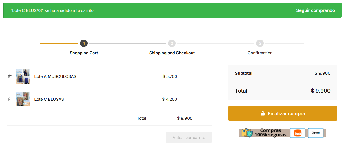This screenshot has height=146, width=344.
Task: Click the added-to-cart notification message
Action: [x=53, y=10]
